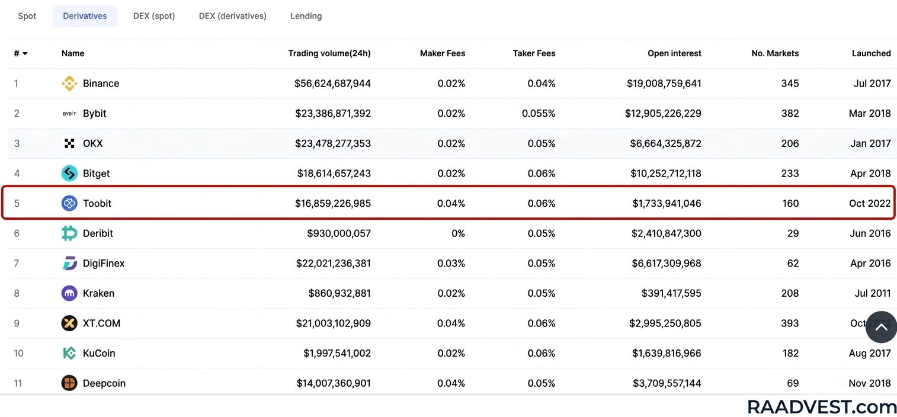Click Bitget open interest $10,252,712,118

[x=665, y=174]
